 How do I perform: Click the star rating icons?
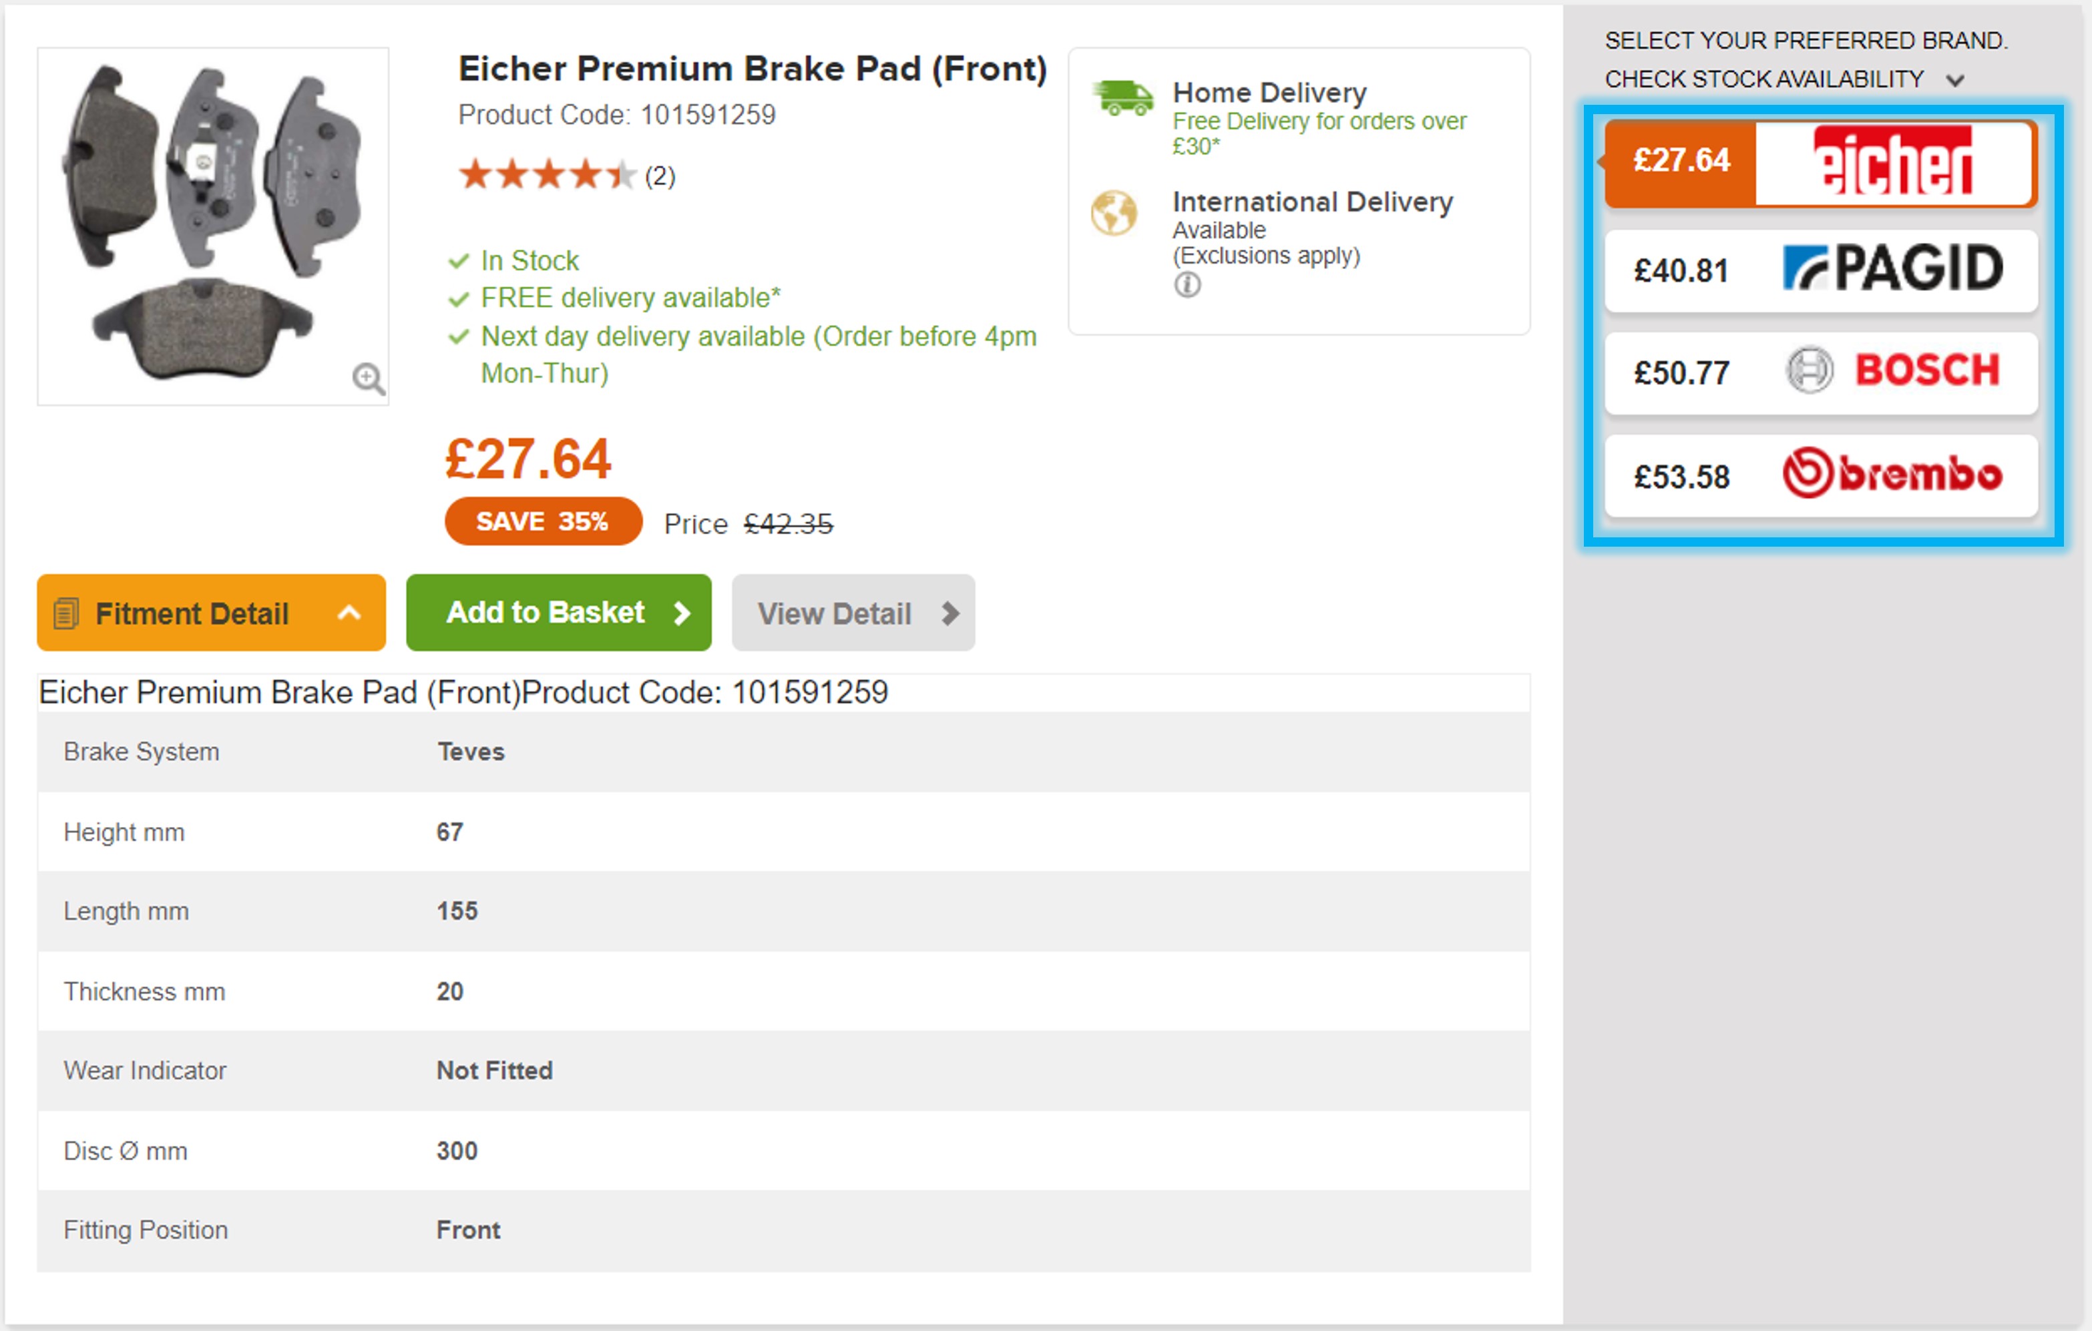coord(546,176)
